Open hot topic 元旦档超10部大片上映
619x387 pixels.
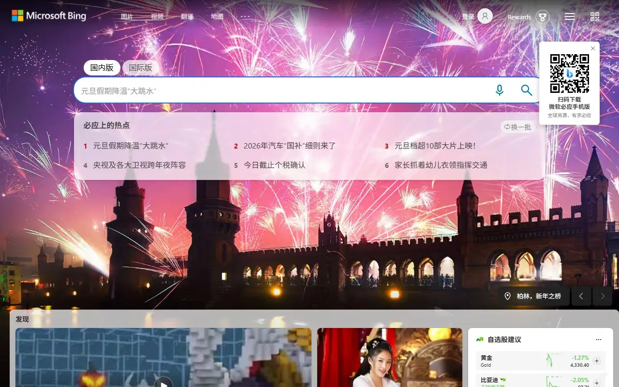441,146
